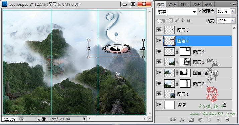Open the layers panel options menu
The height and width of the screenshot is (125, 239).
point(234,4)
